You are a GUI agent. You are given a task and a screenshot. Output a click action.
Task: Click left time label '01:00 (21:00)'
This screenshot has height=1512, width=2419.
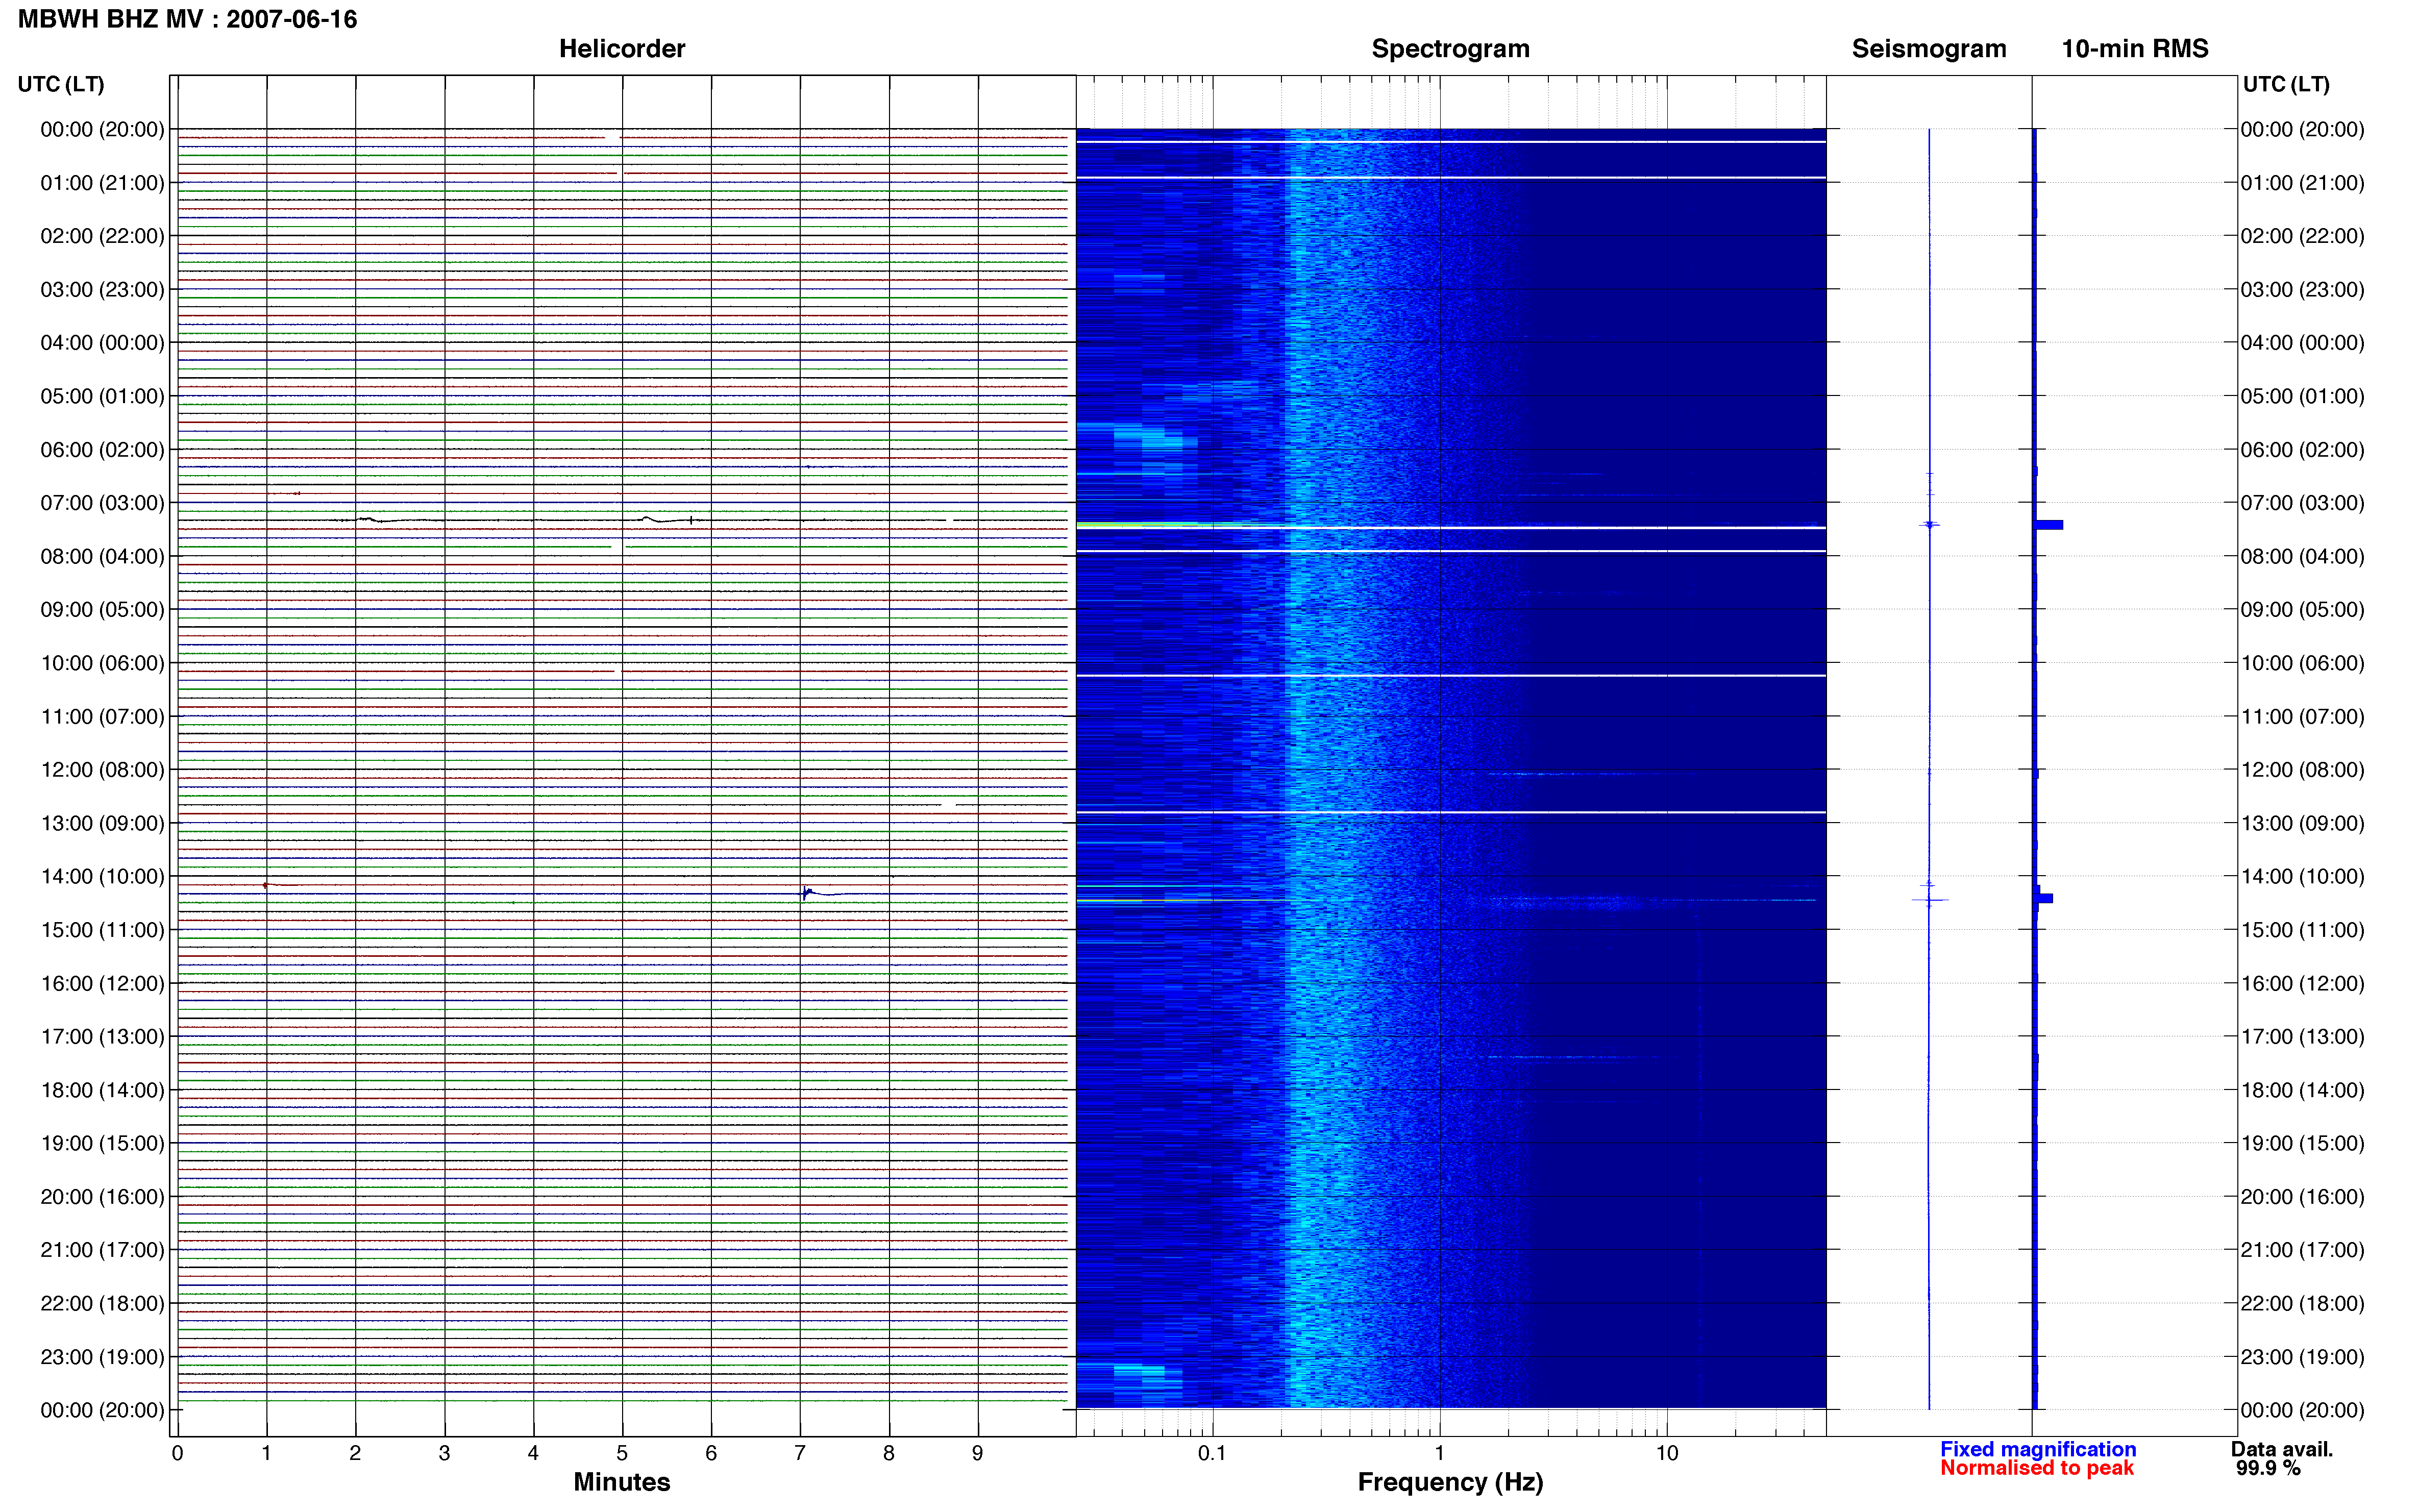pyautogui.click(x=102, y=183)
